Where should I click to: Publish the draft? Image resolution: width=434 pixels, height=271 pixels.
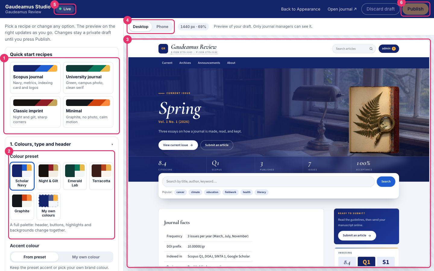pos(415,9)
